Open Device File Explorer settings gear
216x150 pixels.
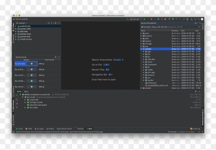196,23
